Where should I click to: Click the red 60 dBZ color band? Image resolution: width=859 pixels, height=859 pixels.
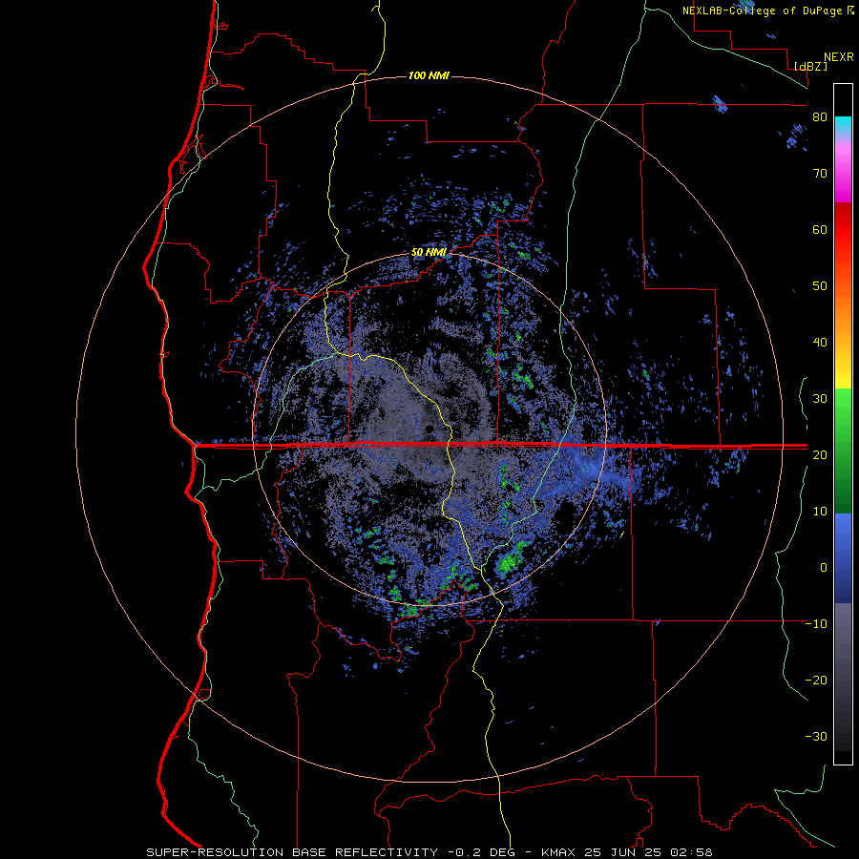pos(843,230)
